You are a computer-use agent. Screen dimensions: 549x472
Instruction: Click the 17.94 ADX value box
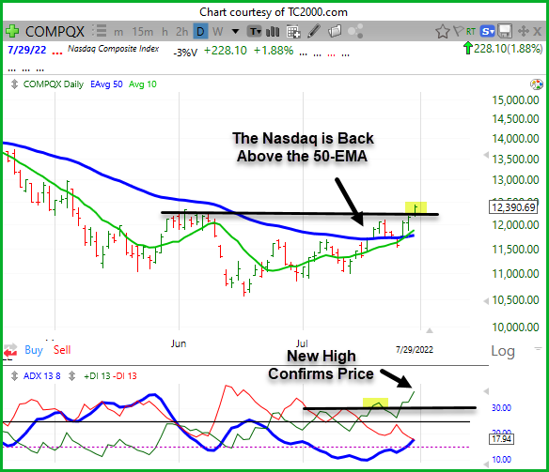[x=501, y=439]
